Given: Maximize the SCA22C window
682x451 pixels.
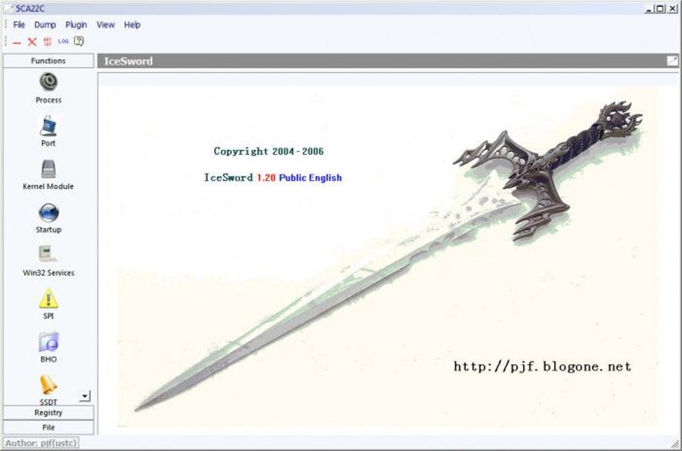Looking at the screenshot, I should point(660,8).
